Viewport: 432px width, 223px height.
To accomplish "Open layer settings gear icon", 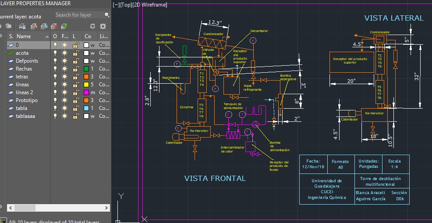I will point(103,26).
